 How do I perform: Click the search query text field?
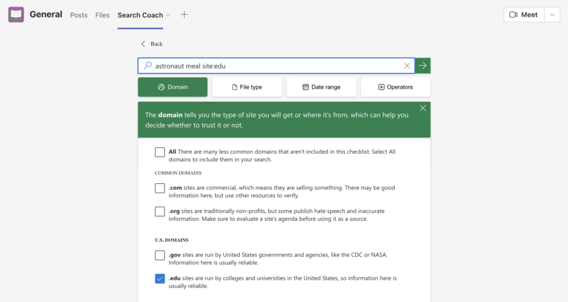click(276, 66)
